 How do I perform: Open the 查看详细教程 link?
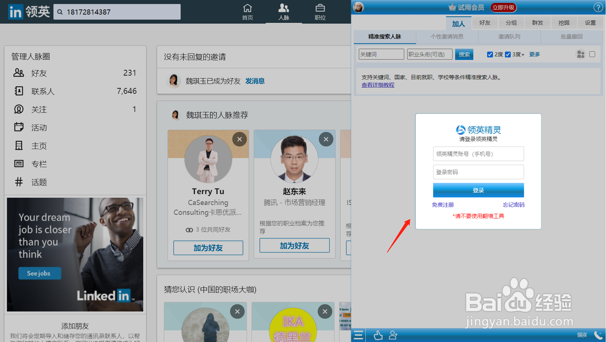pyautogui.click(x=378, y=85)
